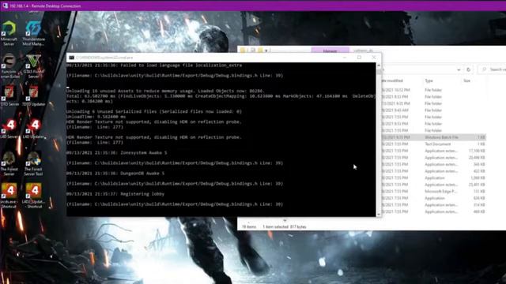
Task: Sort files by the Date modified column
Action: (392, 80)
